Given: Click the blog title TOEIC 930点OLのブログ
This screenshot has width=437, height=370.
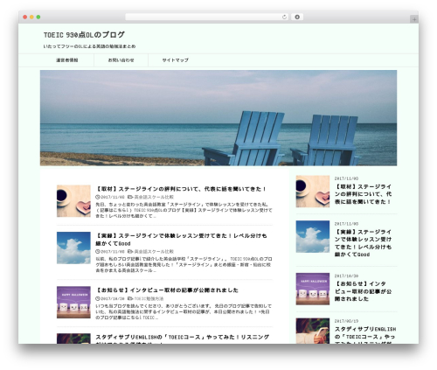Looking at the screenshot, I should [84, 35].
